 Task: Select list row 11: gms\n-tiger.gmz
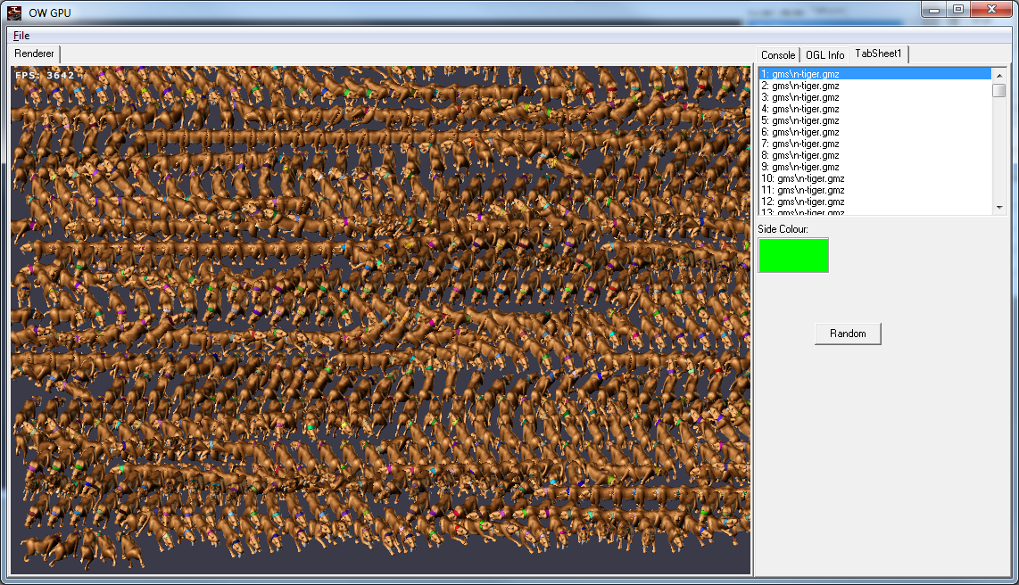click(x=875, y=190)
